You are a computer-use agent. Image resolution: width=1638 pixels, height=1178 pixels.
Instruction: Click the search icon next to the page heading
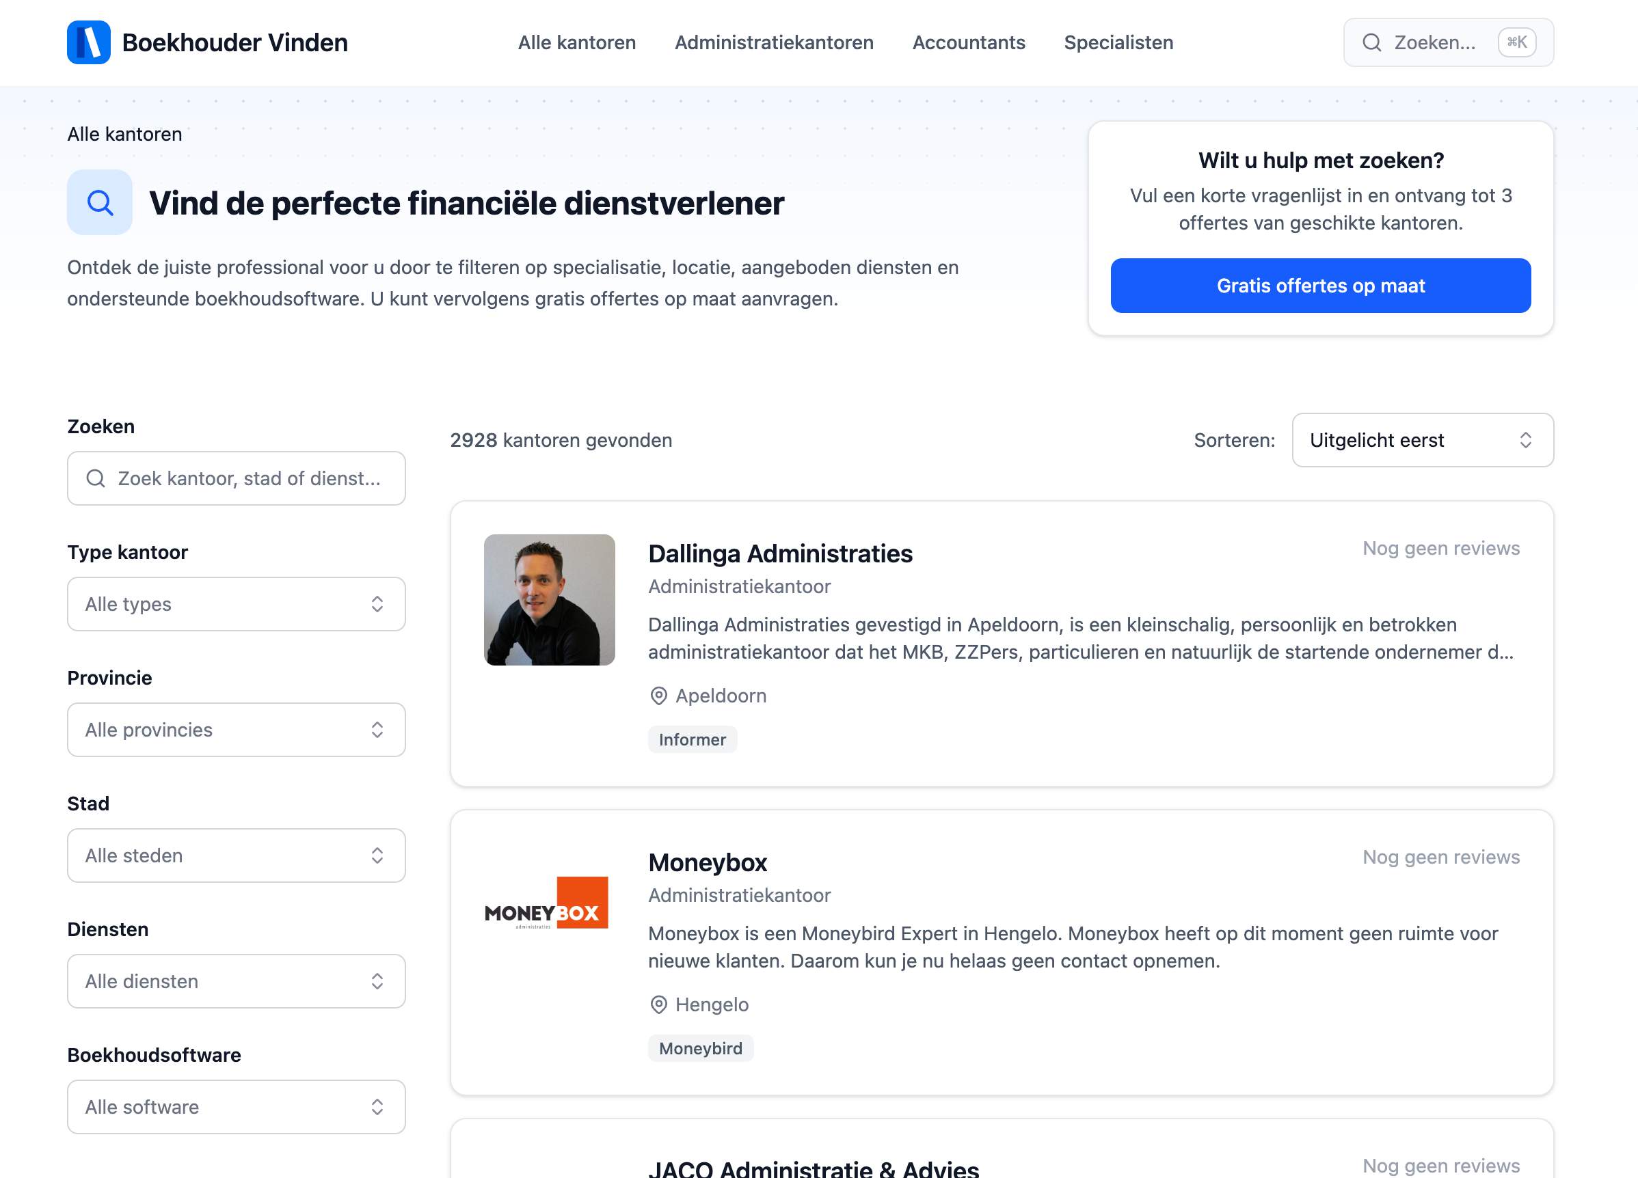pos(99,203)
